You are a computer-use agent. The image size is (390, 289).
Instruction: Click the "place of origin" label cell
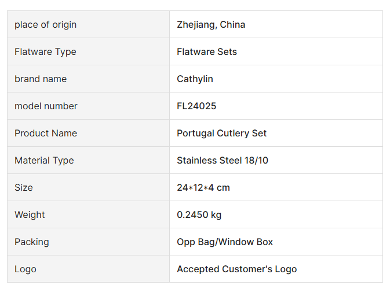(45, 24)
